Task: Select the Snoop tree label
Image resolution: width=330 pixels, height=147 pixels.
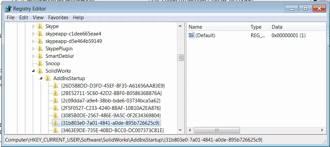Action: coord(53,63)
